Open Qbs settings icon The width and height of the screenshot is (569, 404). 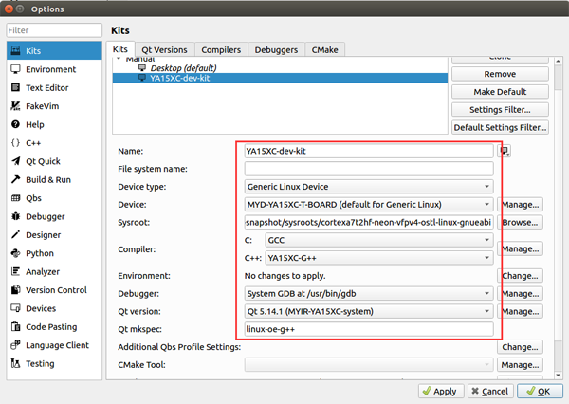[15, 198]
